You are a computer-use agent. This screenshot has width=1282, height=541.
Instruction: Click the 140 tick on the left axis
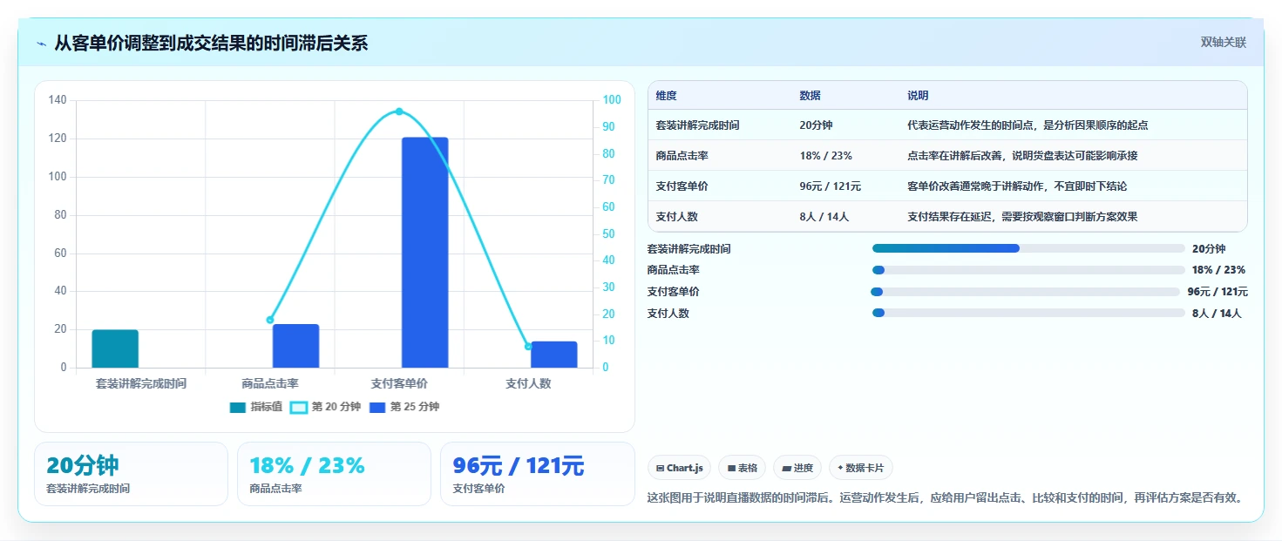58,100
